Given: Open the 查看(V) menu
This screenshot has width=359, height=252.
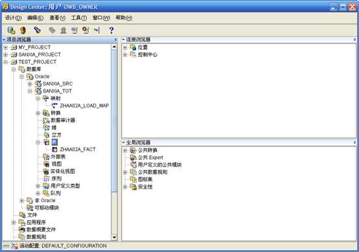Looking at the screenshot, I should [58, 18].
